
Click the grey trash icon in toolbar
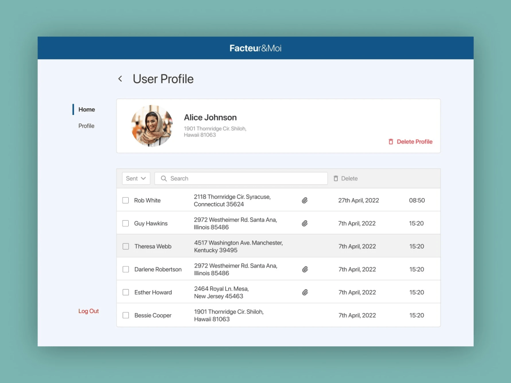coord(336,178)
